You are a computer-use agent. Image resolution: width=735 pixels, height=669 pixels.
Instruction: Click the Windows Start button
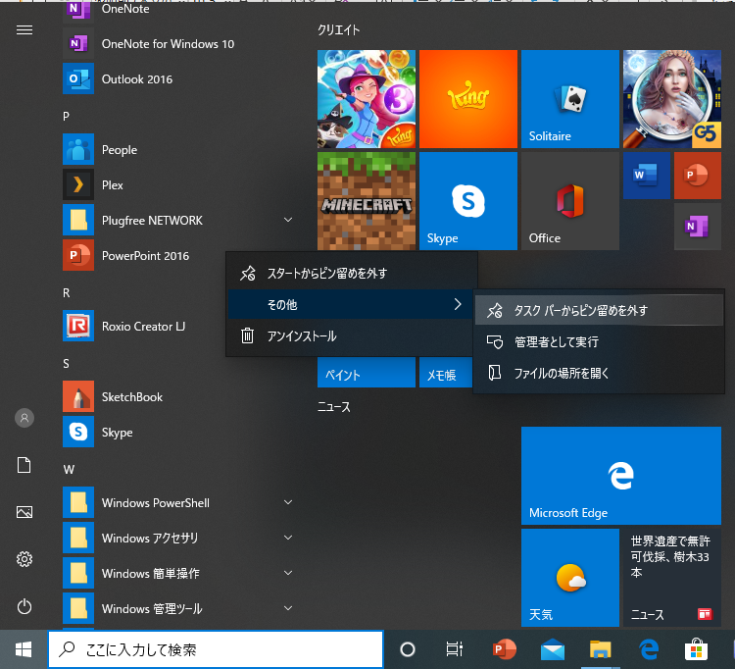pos(24,649)
